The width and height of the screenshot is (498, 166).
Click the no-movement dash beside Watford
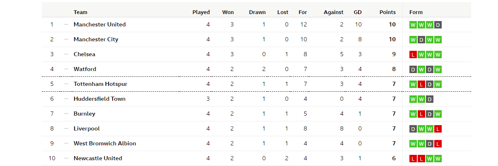[x=66, y=69]
